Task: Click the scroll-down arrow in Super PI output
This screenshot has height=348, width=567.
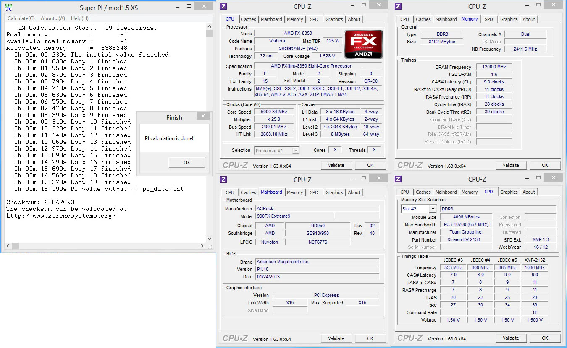Action: click(x=210, y=239)
